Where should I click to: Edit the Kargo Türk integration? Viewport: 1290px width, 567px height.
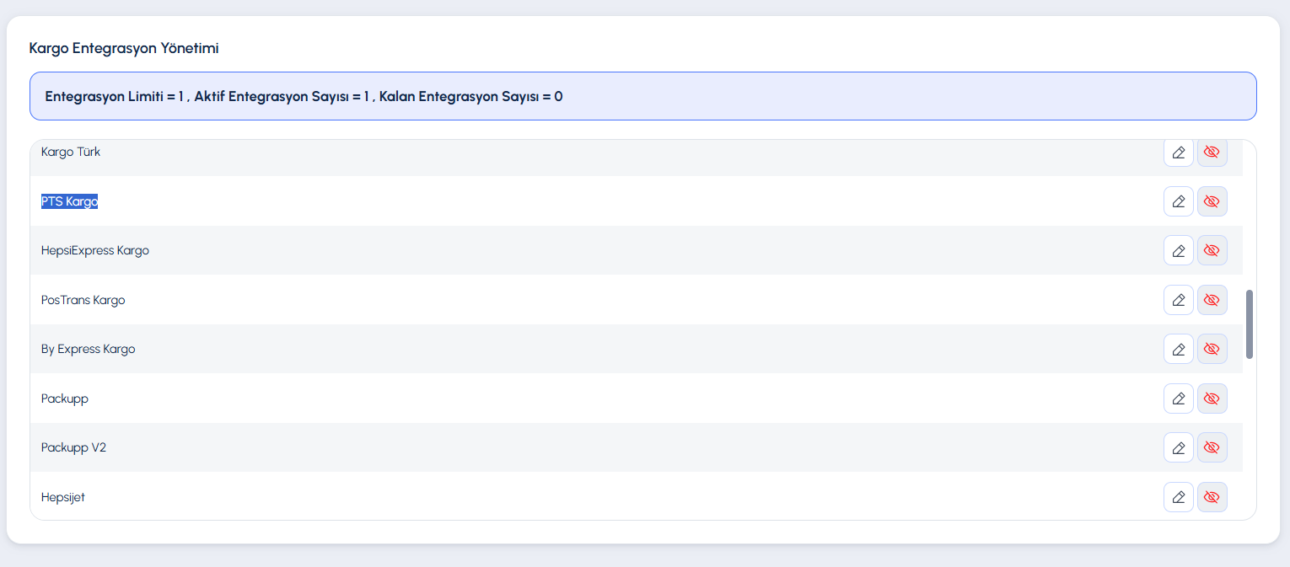1179,152
